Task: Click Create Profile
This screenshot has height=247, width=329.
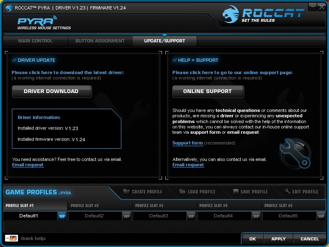Action: (x=143, y=191)
